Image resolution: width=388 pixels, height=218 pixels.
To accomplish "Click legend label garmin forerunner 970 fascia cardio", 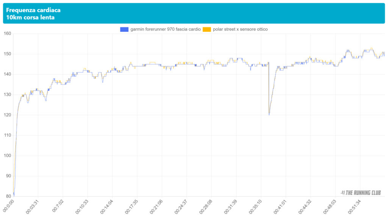I will click(x=166, y=29).
